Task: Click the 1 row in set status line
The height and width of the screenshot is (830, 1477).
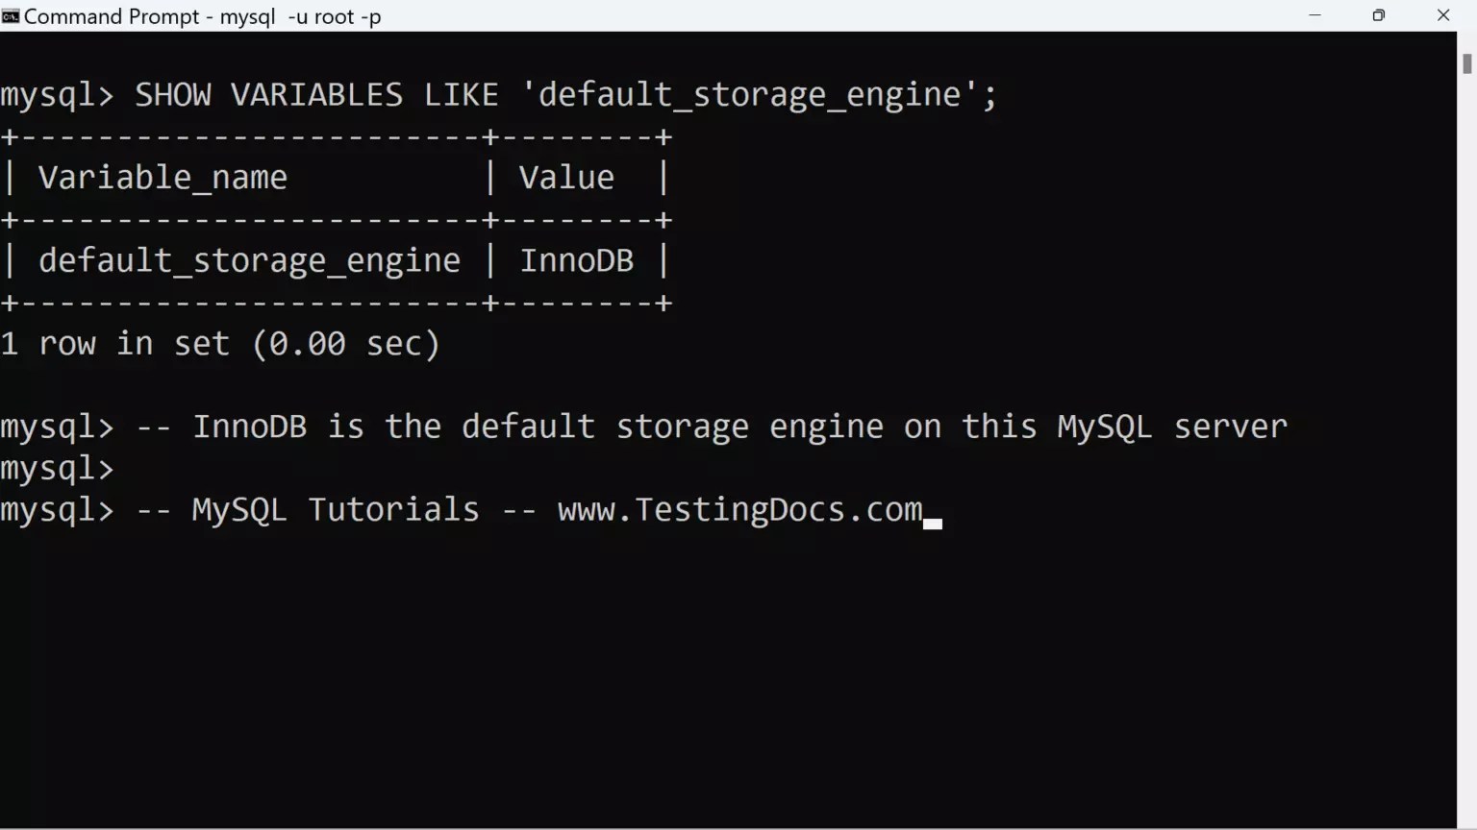Action: pos(219,343)
